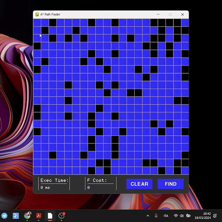Click the circular icon with red badge in taskbar

61,216
